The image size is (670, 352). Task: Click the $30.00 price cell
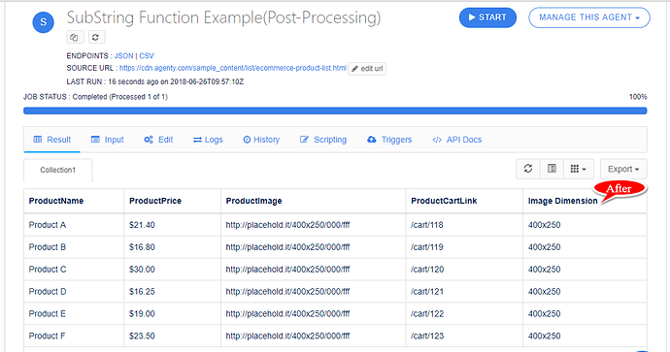click(x=173, y=270)
